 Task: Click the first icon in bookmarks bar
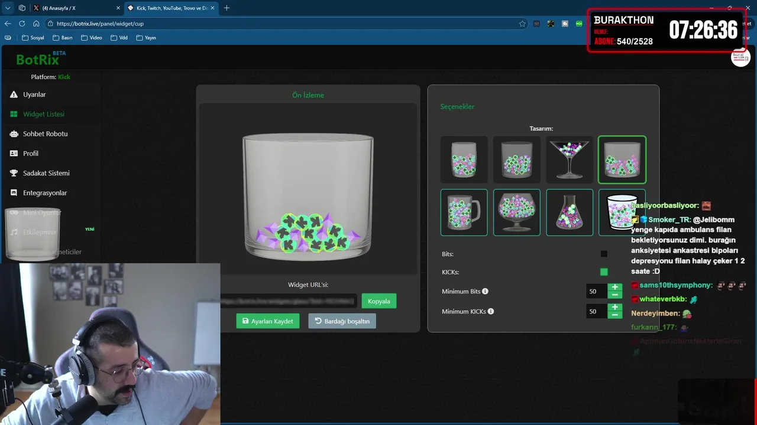(x=8, y=38)
